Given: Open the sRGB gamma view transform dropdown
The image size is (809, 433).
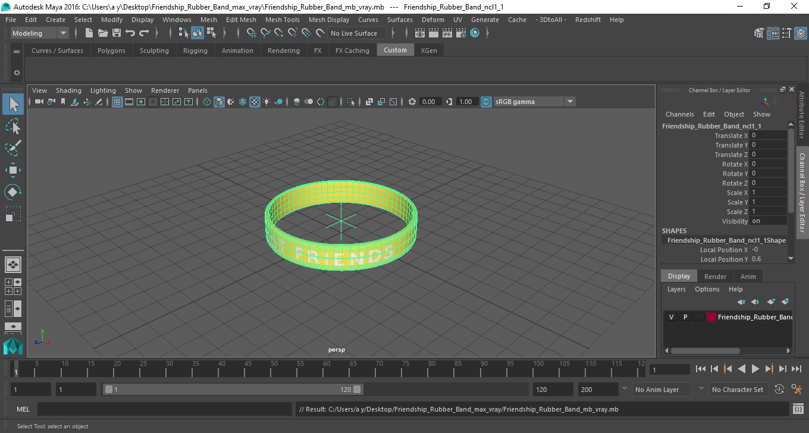Looking at the screenshot, I should point(570,102).
